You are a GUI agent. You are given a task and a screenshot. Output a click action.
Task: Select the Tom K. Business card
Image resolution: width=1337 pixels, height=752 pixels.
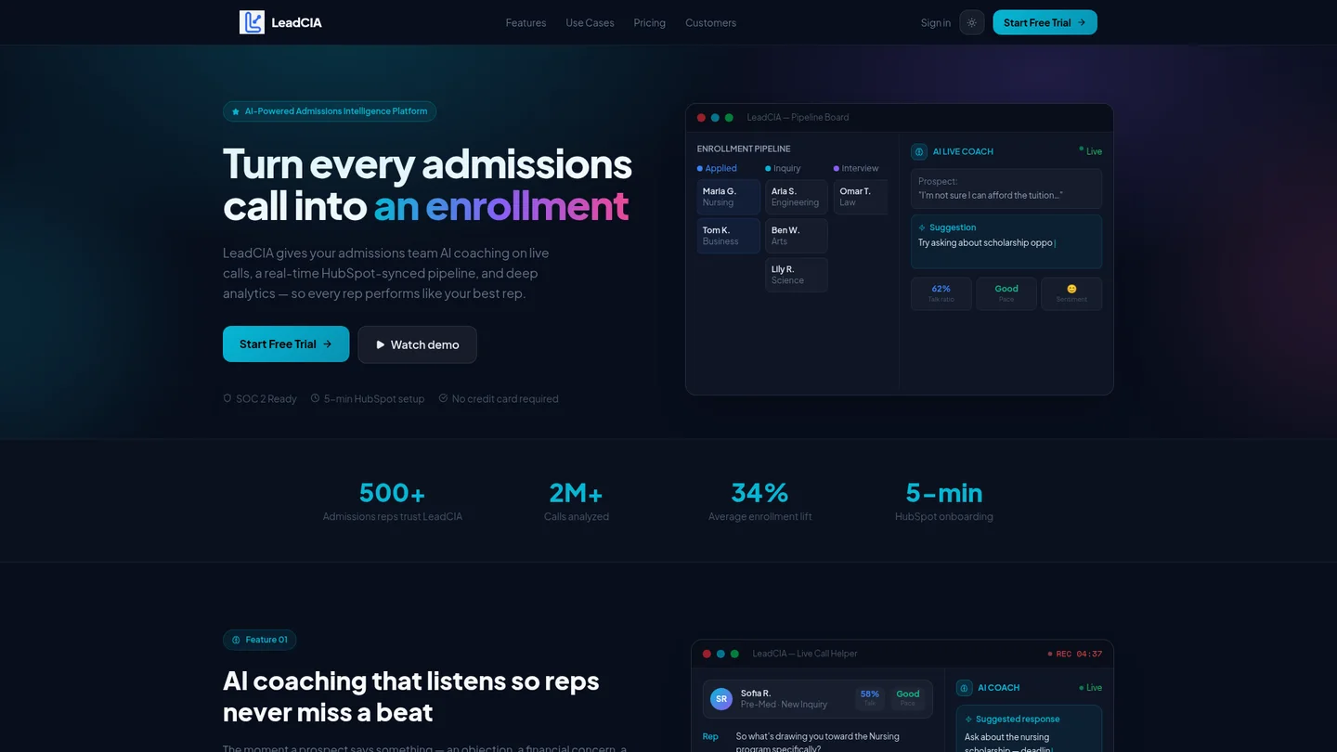click(x=729, y=236)
